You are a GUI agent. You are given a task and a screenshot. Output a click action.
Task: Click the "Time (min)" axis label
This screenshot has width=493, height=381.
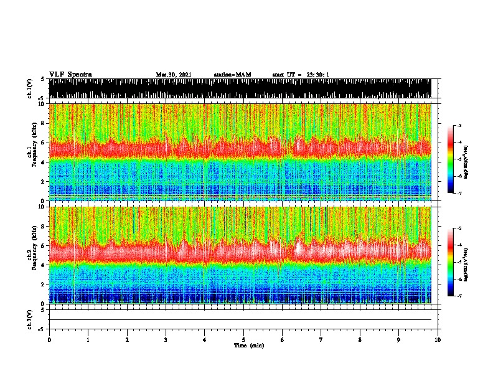pos(249,346)
